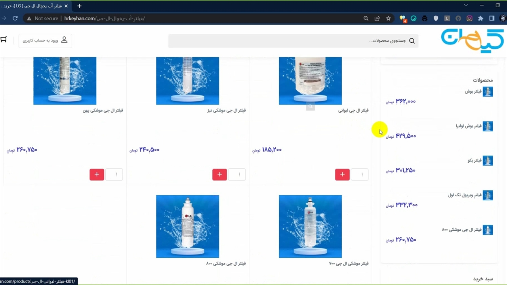Click quantity field for فیلتر ال جی لیوانی
This screenshot has width=507, height=285.
point(360,175)
